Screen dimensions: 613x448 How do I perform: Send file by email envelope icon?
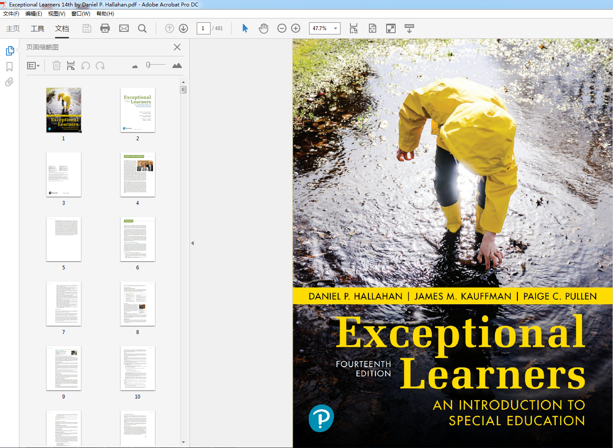pos(124,28)
